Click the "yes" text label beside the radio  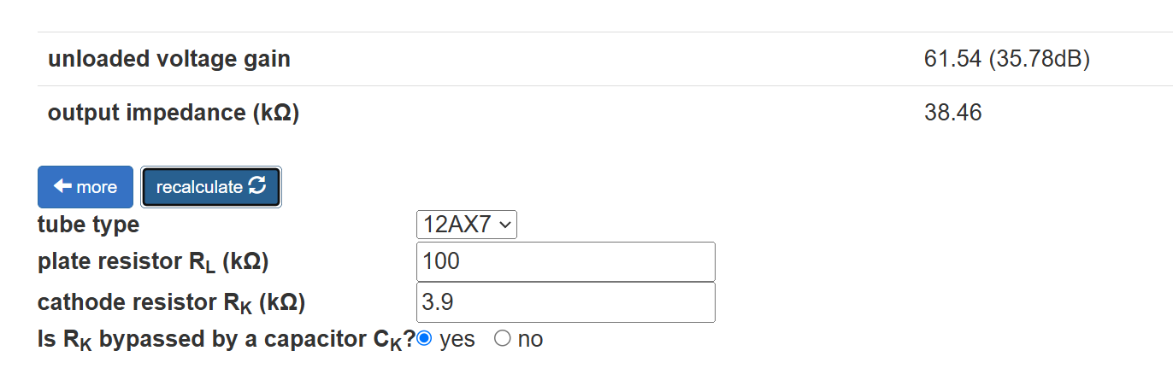(x=457, y=339)
